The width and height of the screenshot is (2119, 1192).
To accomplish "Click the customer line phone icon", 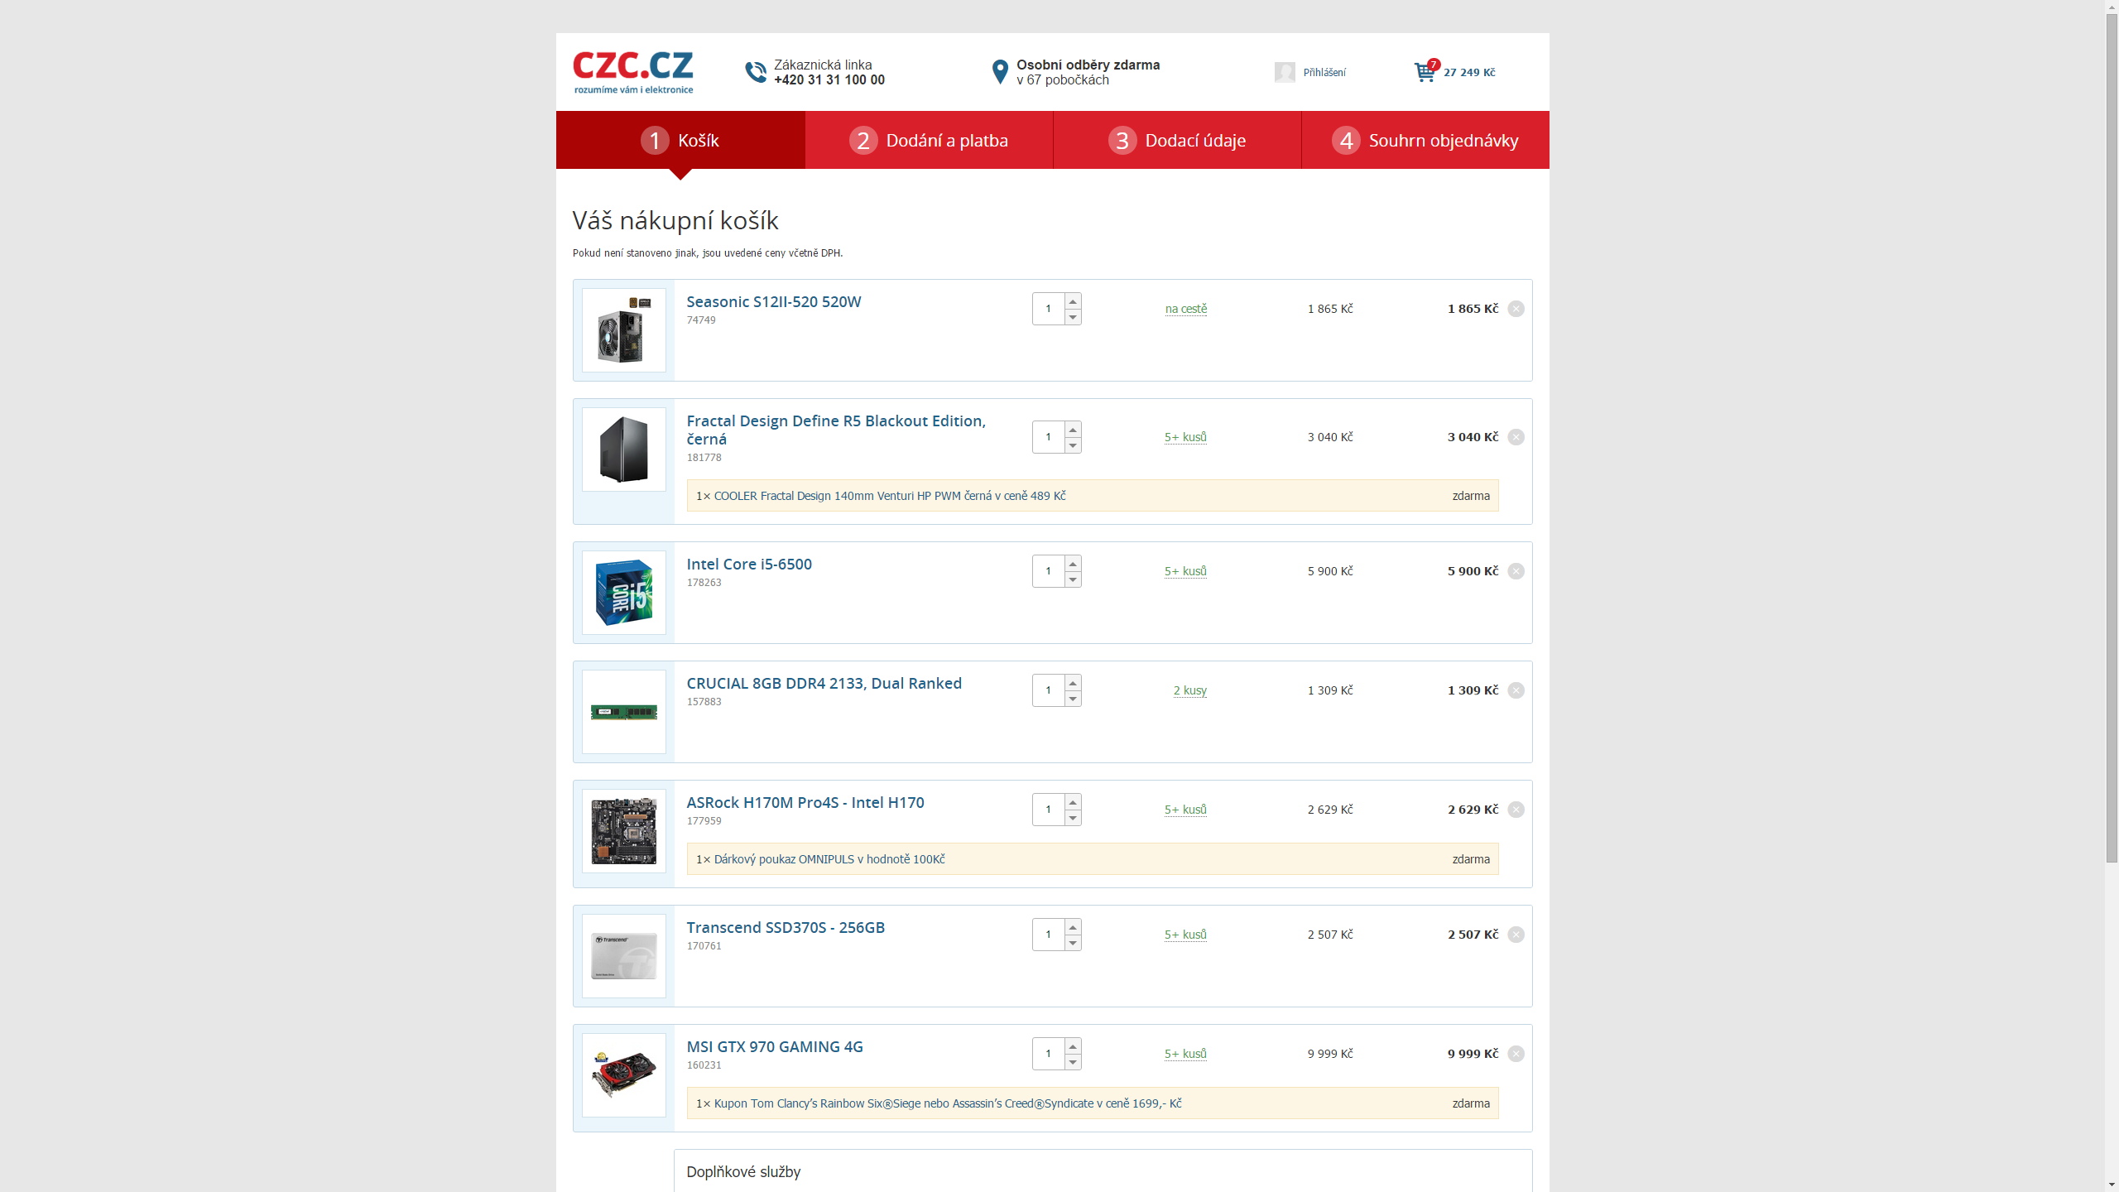I will 756,72.
